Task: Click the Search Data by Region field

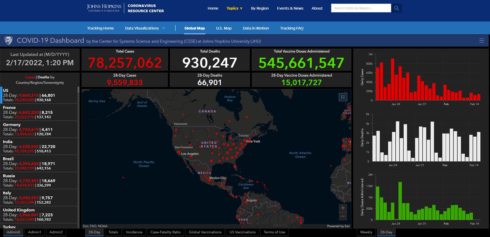Action: (x=361, y=8)
